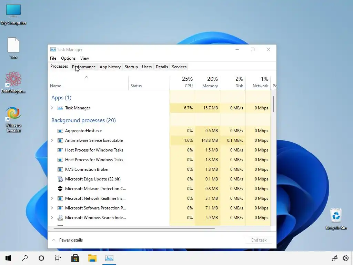
Task: Open the DataWagon desktop shortcut
Action: 13,82
